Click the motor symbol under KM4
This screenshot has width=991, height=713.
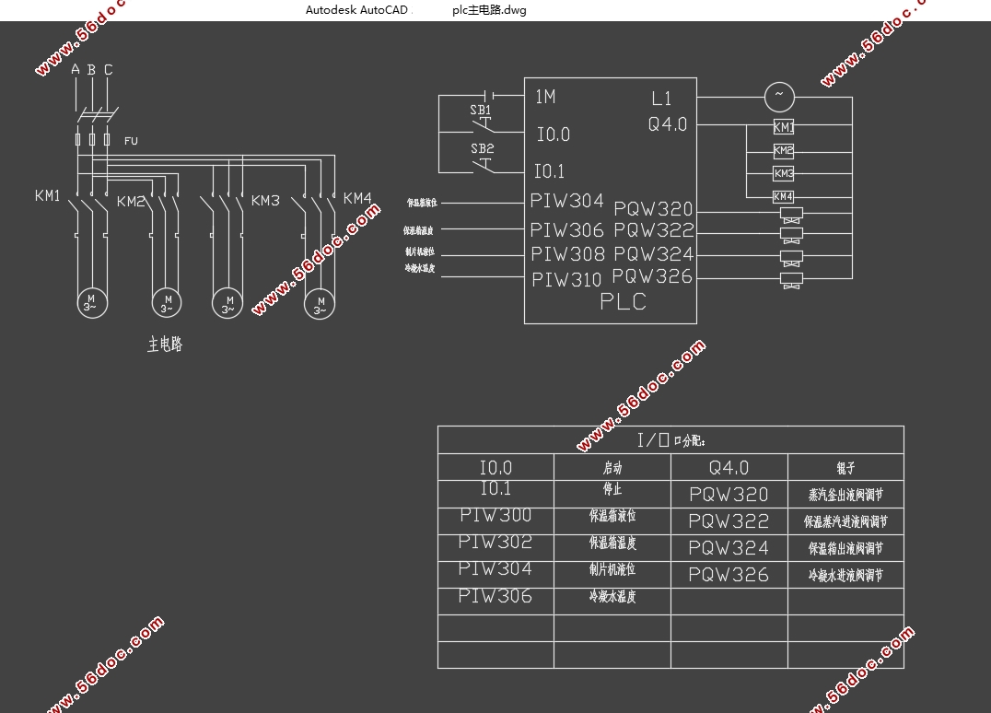[x=320, y=305]
